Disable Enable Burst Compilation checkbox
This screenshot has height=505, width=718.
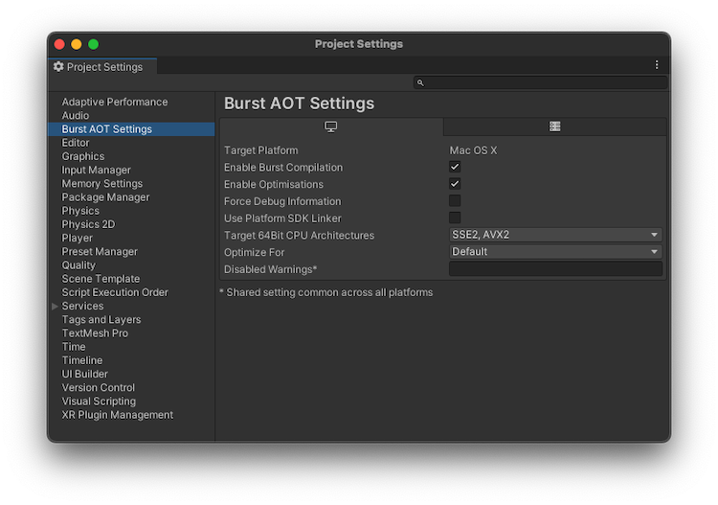pyautogui.click(x=455, y=168)
